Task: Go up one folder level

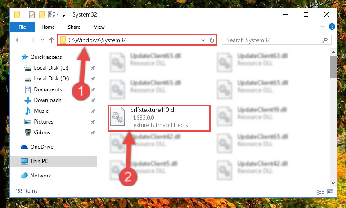Action: pyautogui.click(x=52, y=40)
